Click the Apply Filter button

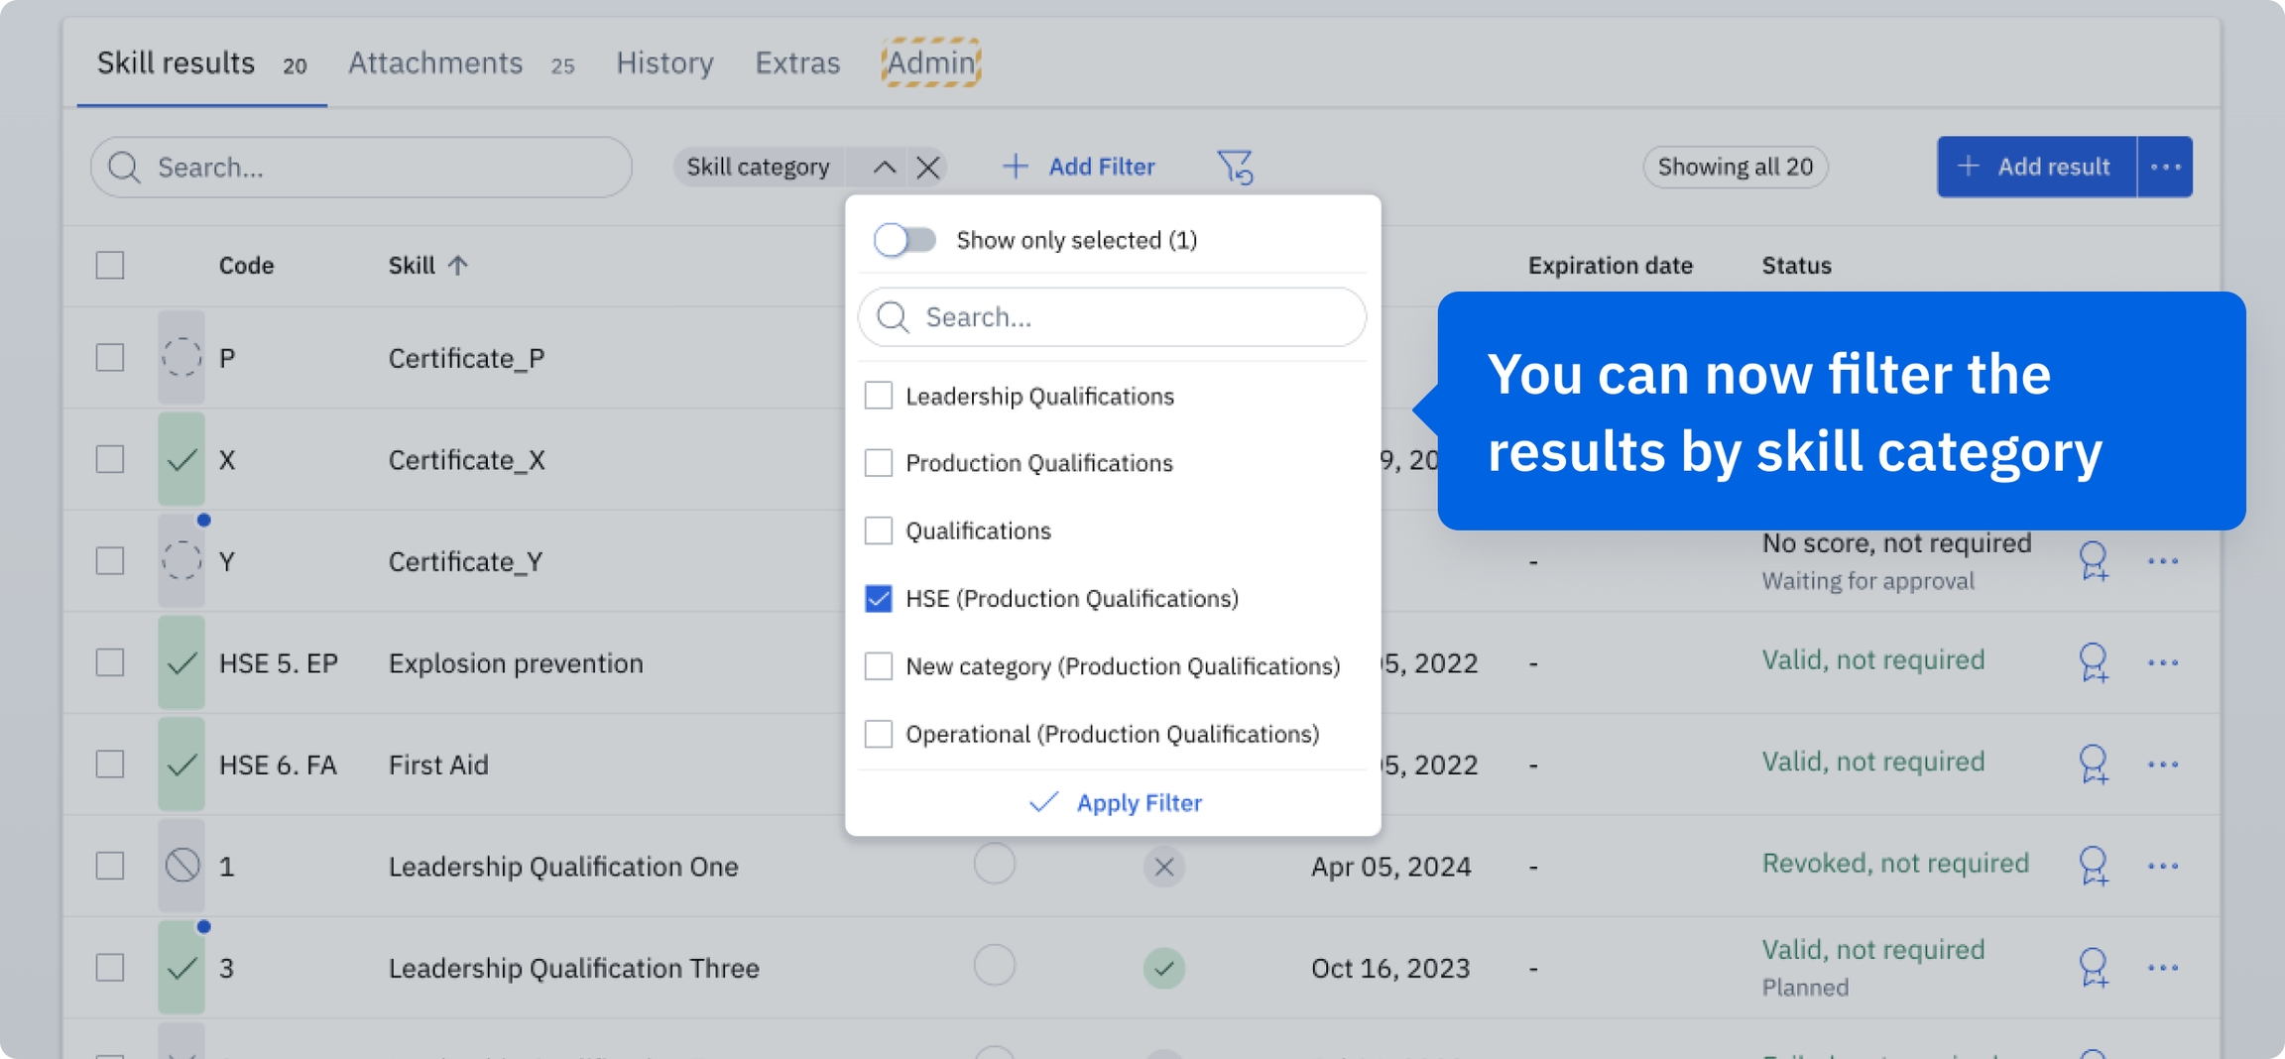point(1115,803)
